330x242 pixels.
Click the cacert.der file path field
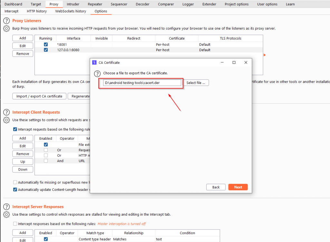point(142,83)
